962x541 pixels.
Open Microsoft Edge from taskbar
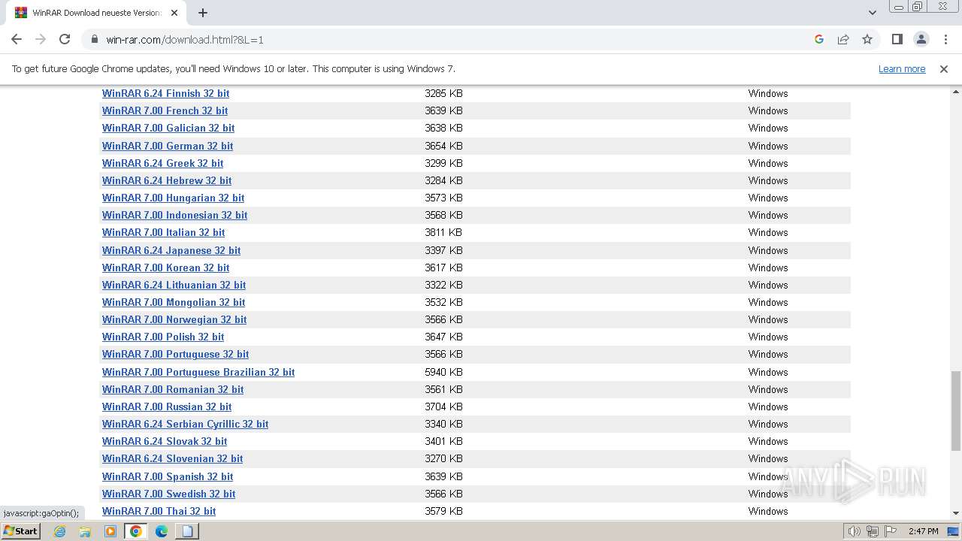[x=162, y=531]
